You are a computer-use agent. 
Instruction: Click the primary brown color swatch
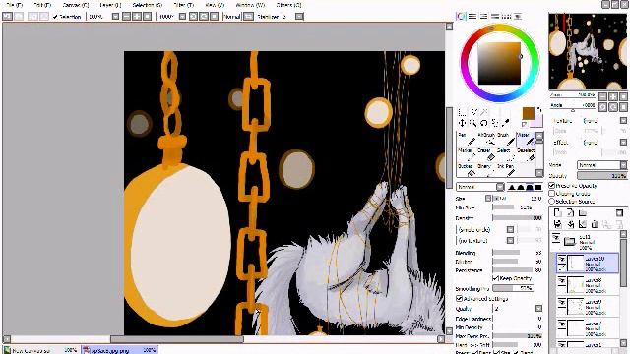pyautogui.click(x=529, y=114)
